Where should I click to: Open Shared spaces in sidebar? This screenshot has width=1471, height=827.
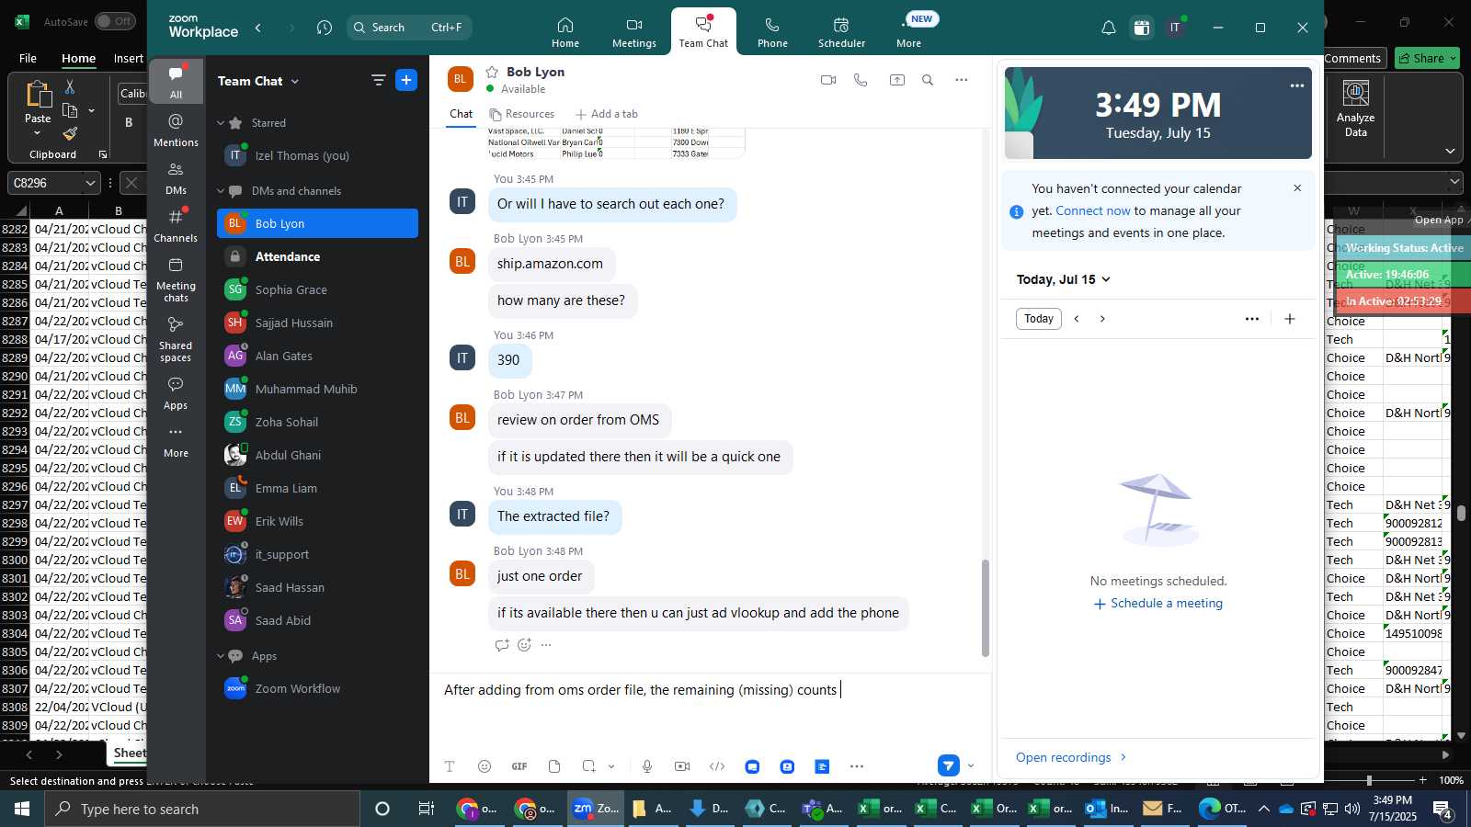[x=176, y=339]
